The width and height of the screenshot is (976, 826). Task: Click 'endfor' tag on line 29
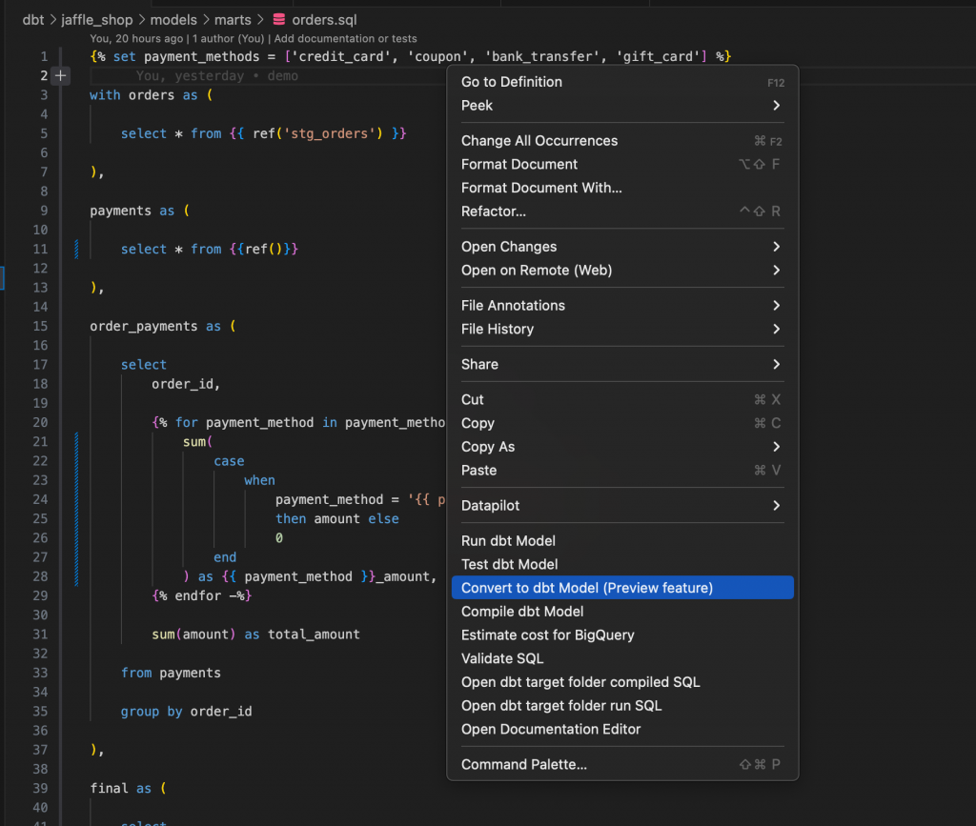coord(198,595)
